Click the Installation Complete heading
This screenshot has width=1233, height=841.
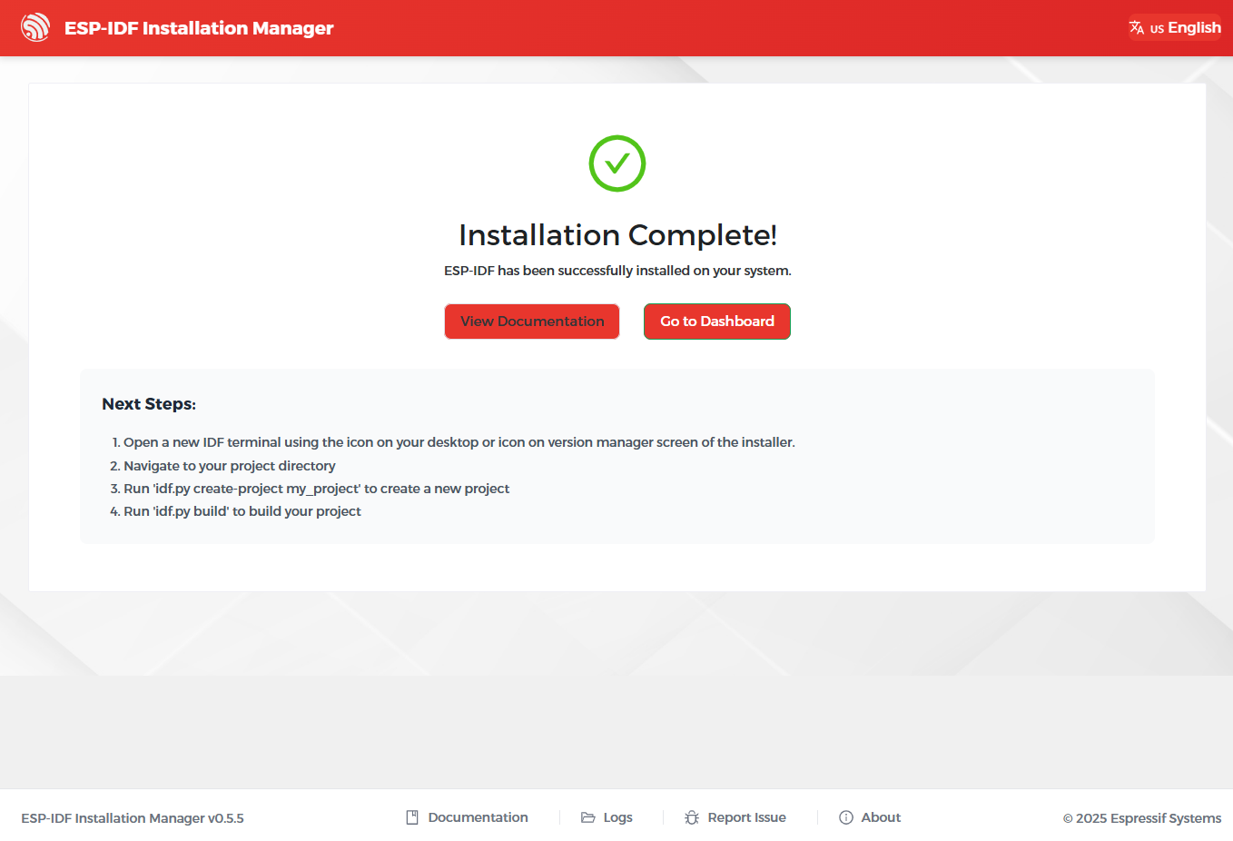(617, 234)
